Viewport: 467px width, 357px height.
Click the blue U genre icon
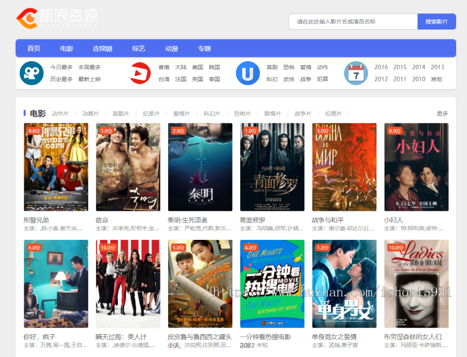(x=248, y=73)
